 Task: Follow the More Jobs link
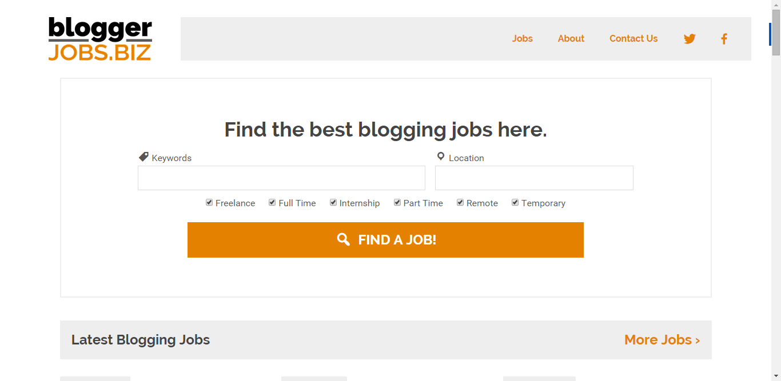click(662, 340)
